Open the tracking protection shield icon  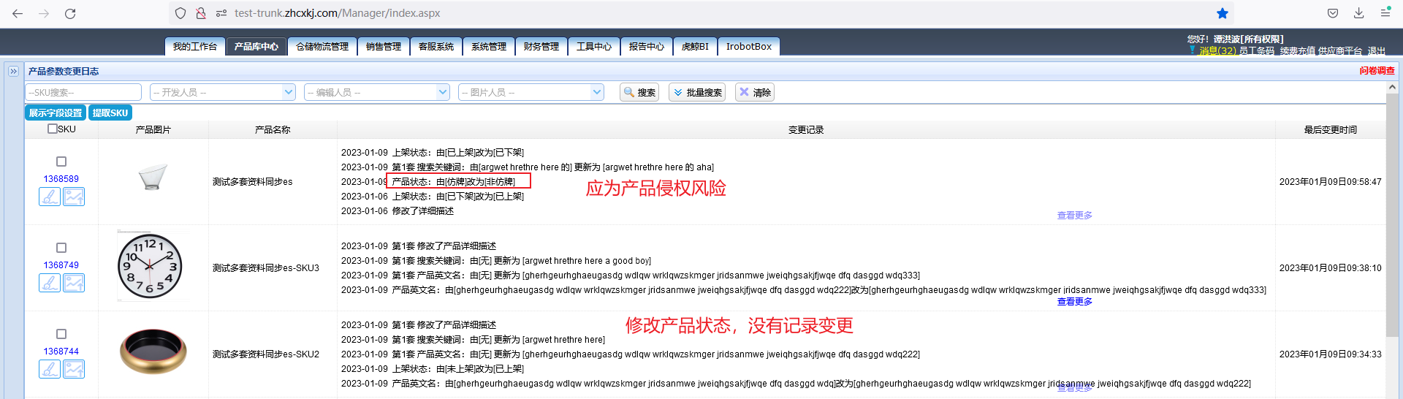180,13
